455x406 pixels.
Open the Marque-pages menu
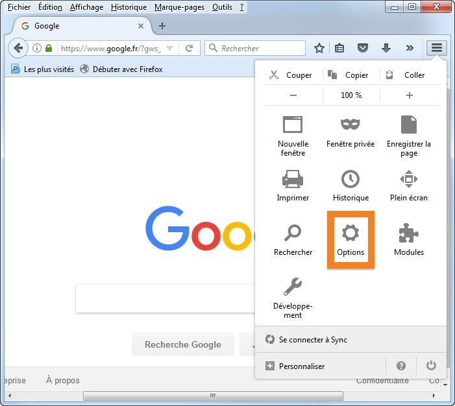pos(179,7)
